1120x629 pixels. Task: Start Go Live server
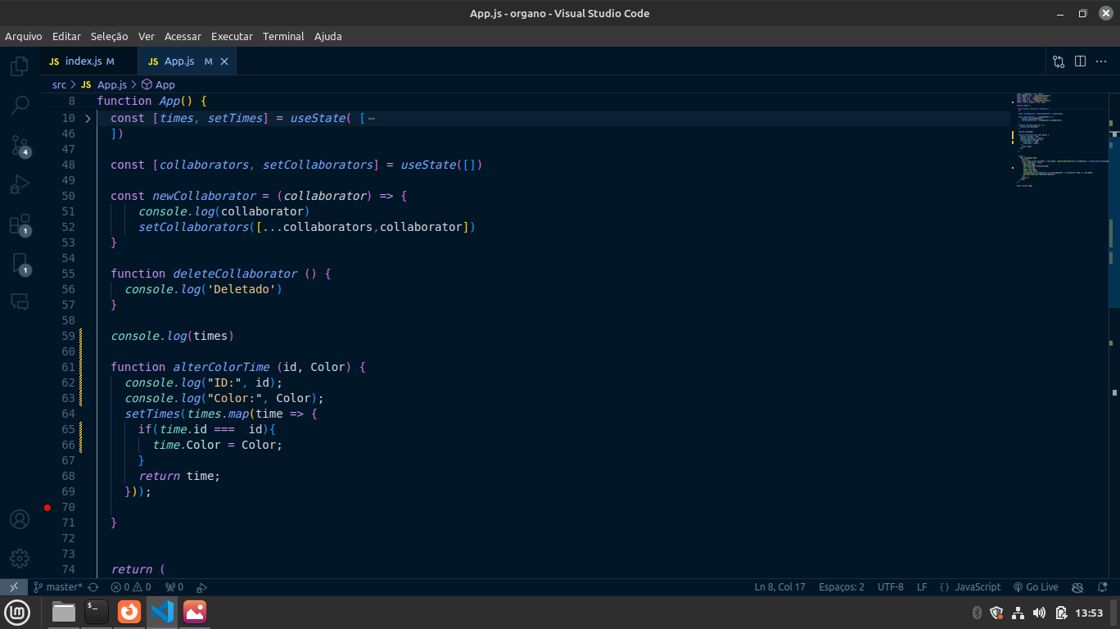1036,587
